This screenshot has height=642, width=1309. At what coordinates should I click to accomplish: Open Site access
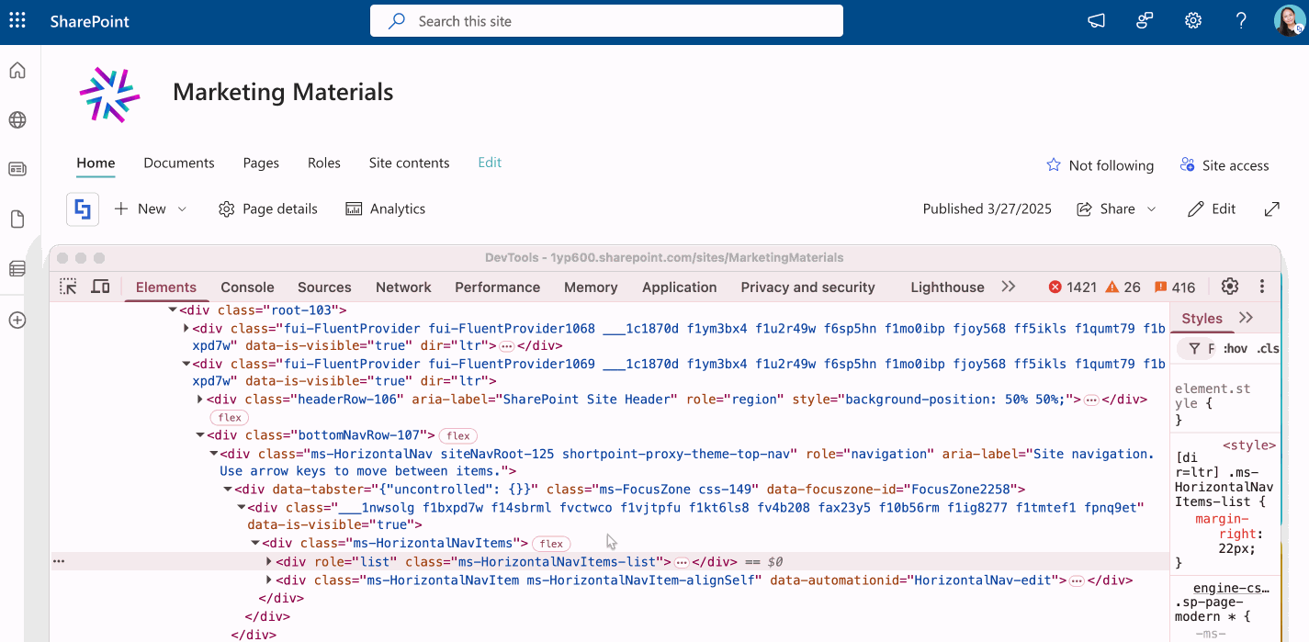[x=1224, y=165]
